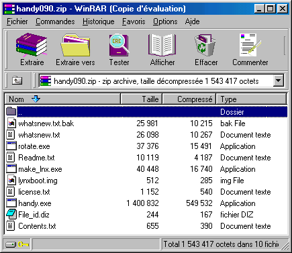Click the Dossier type cell
The width and height of the screenshot is (292, 253).
(232, 111)
